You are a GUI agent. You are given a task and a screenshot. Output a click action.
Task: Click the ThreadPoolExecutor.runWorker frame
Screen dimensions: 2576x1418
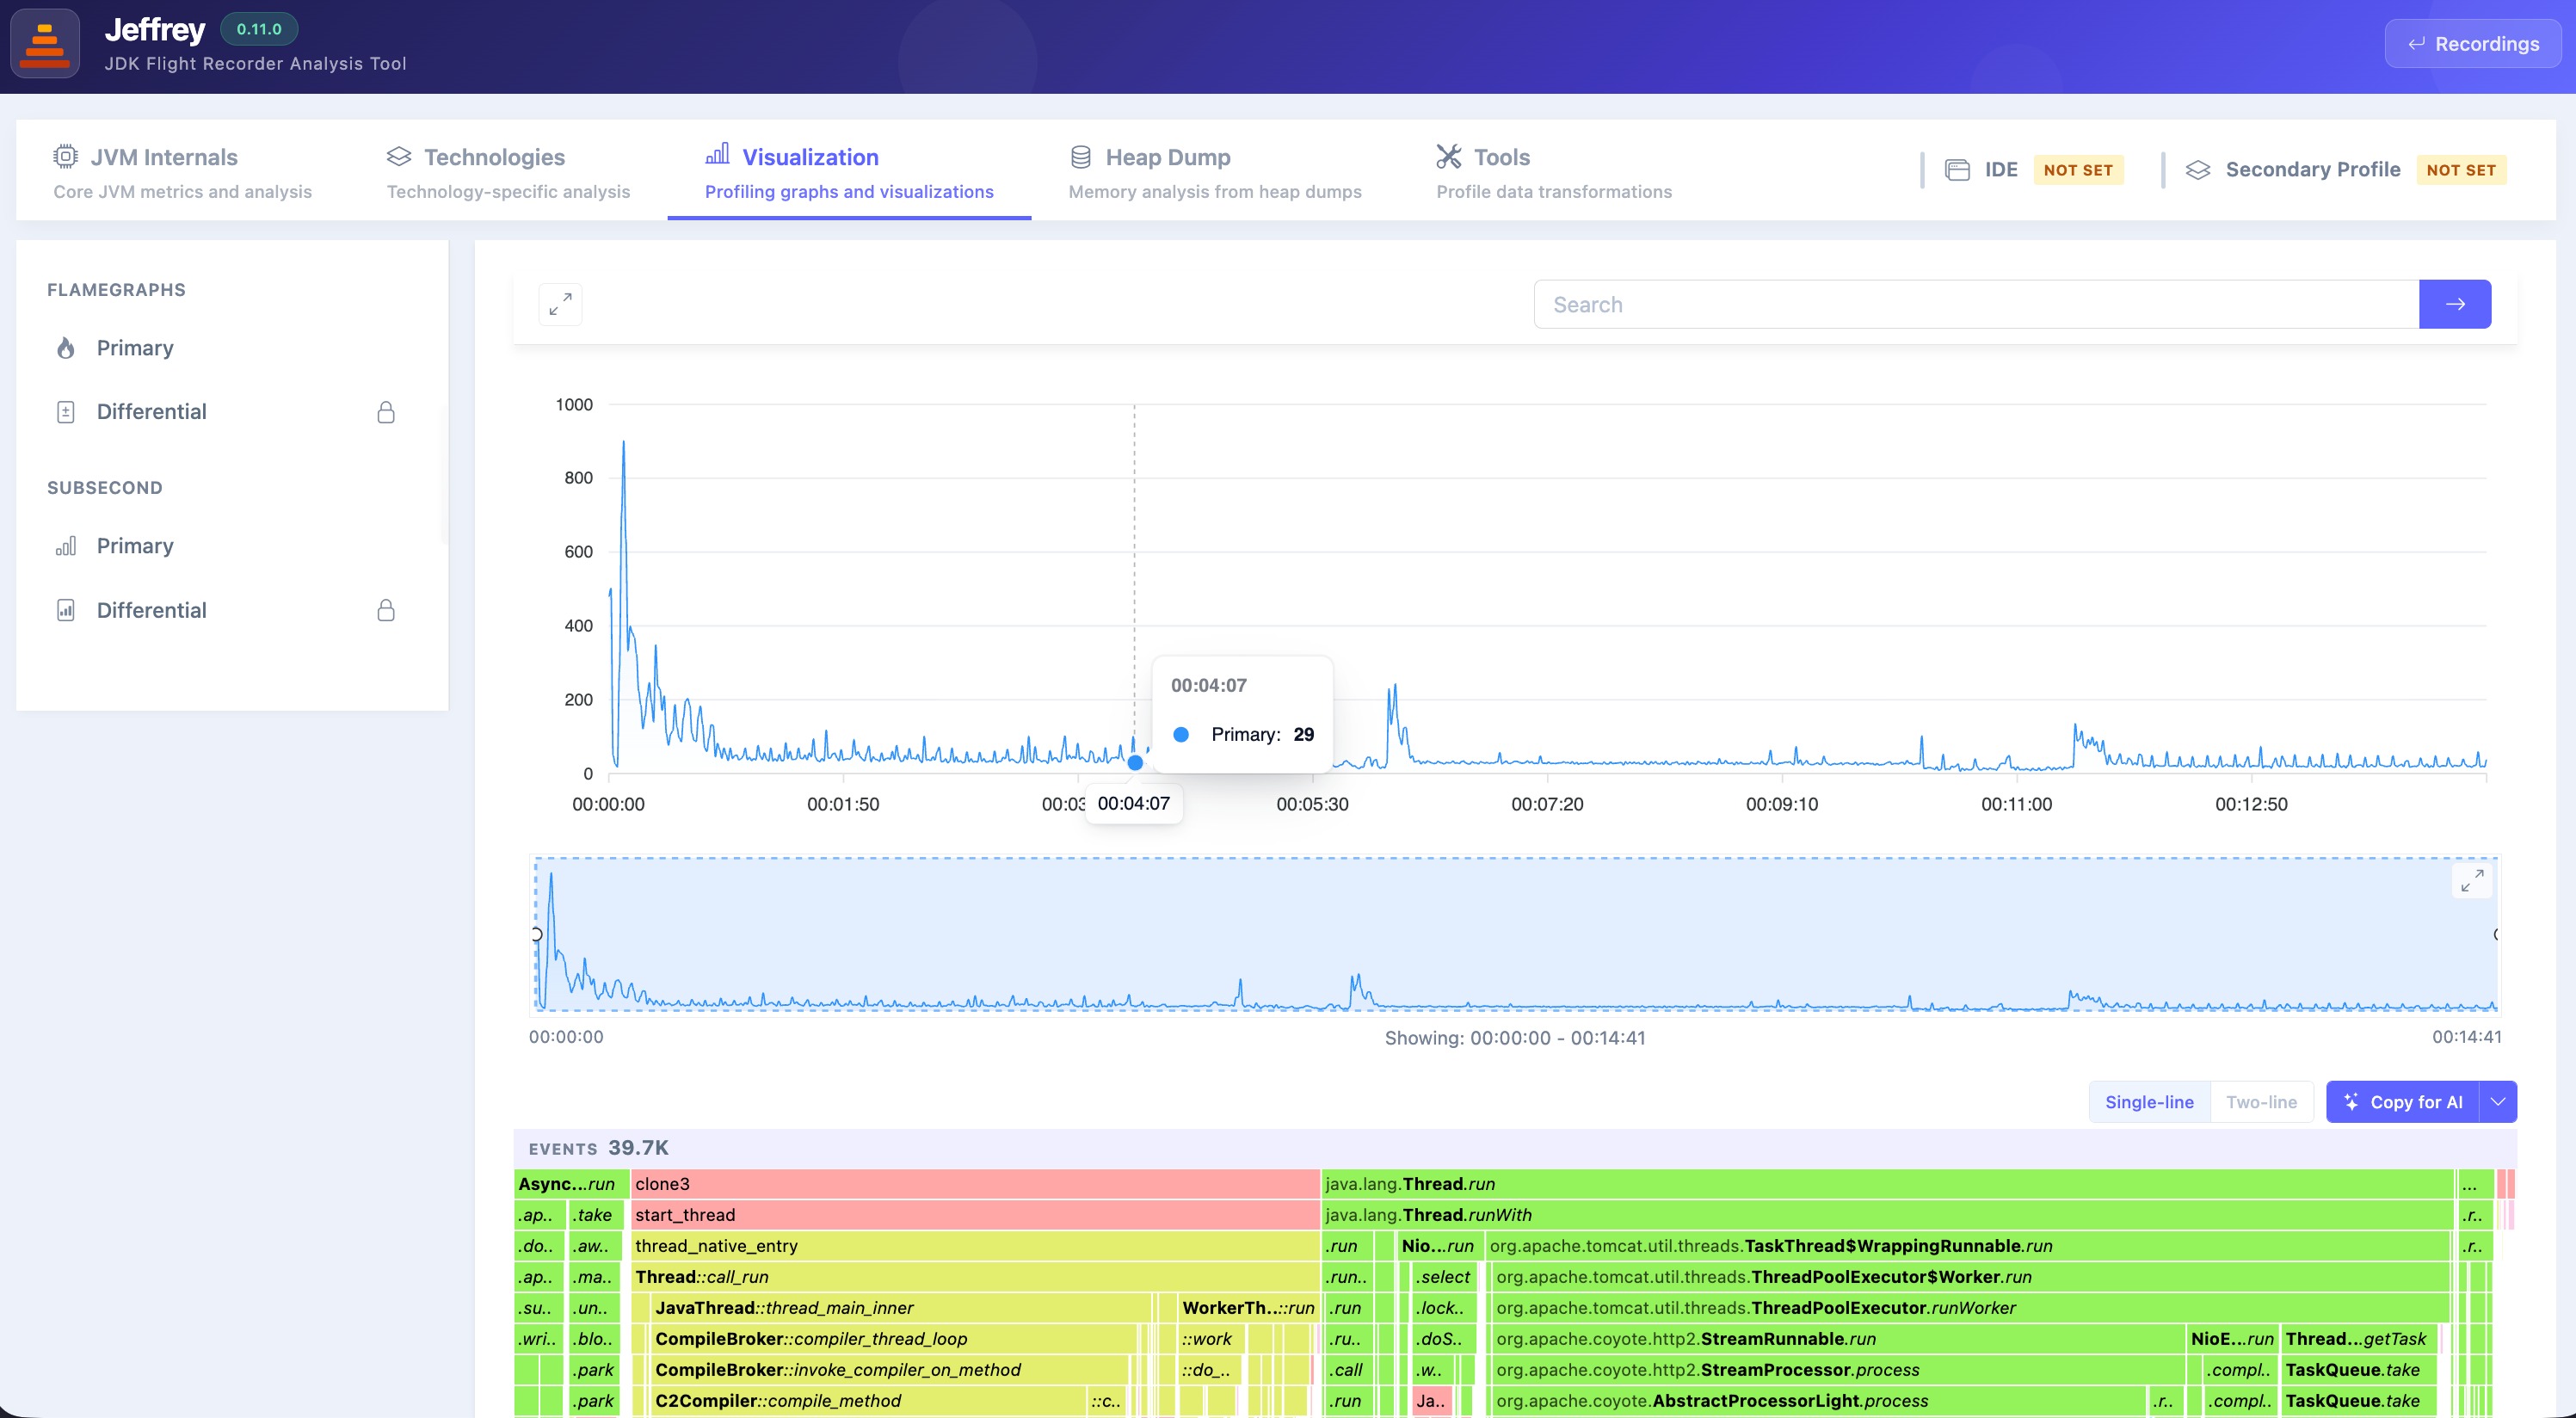click(1970, 1308)
